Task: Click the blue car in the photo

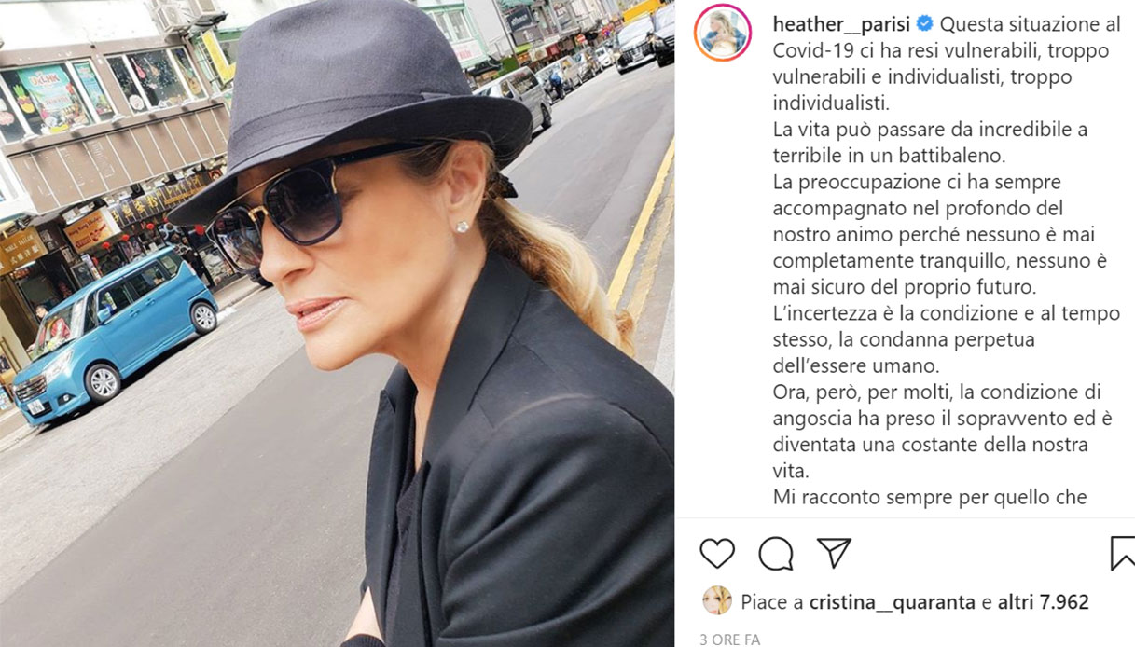Action: click(x=114, y=331)
